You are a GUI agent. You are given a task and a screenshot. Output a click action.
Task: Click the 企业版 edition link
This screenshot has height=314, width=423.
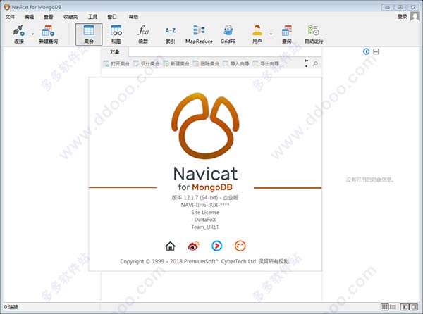pyautogui.click(x=231, y=197)
